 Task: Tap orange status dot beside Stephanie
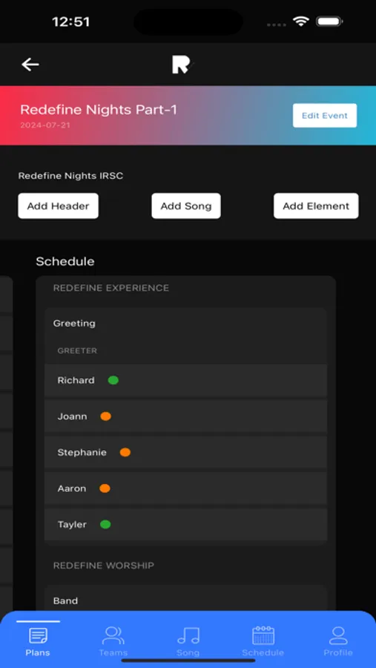click(125, 452)
